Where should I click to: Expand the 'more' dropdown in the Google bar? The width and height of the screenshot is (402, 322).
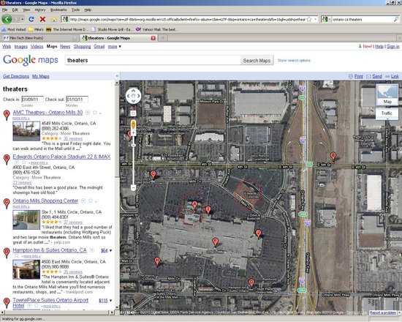coord(114,47)
